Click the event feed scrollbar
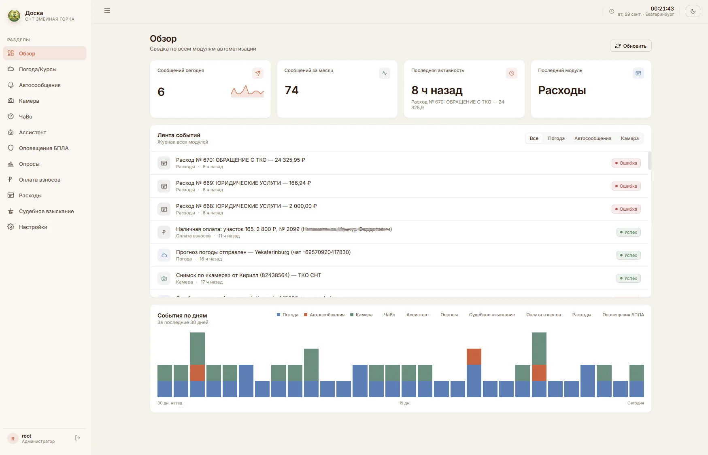The width and height of the screenshot is (708, 455). click(650, 161)
